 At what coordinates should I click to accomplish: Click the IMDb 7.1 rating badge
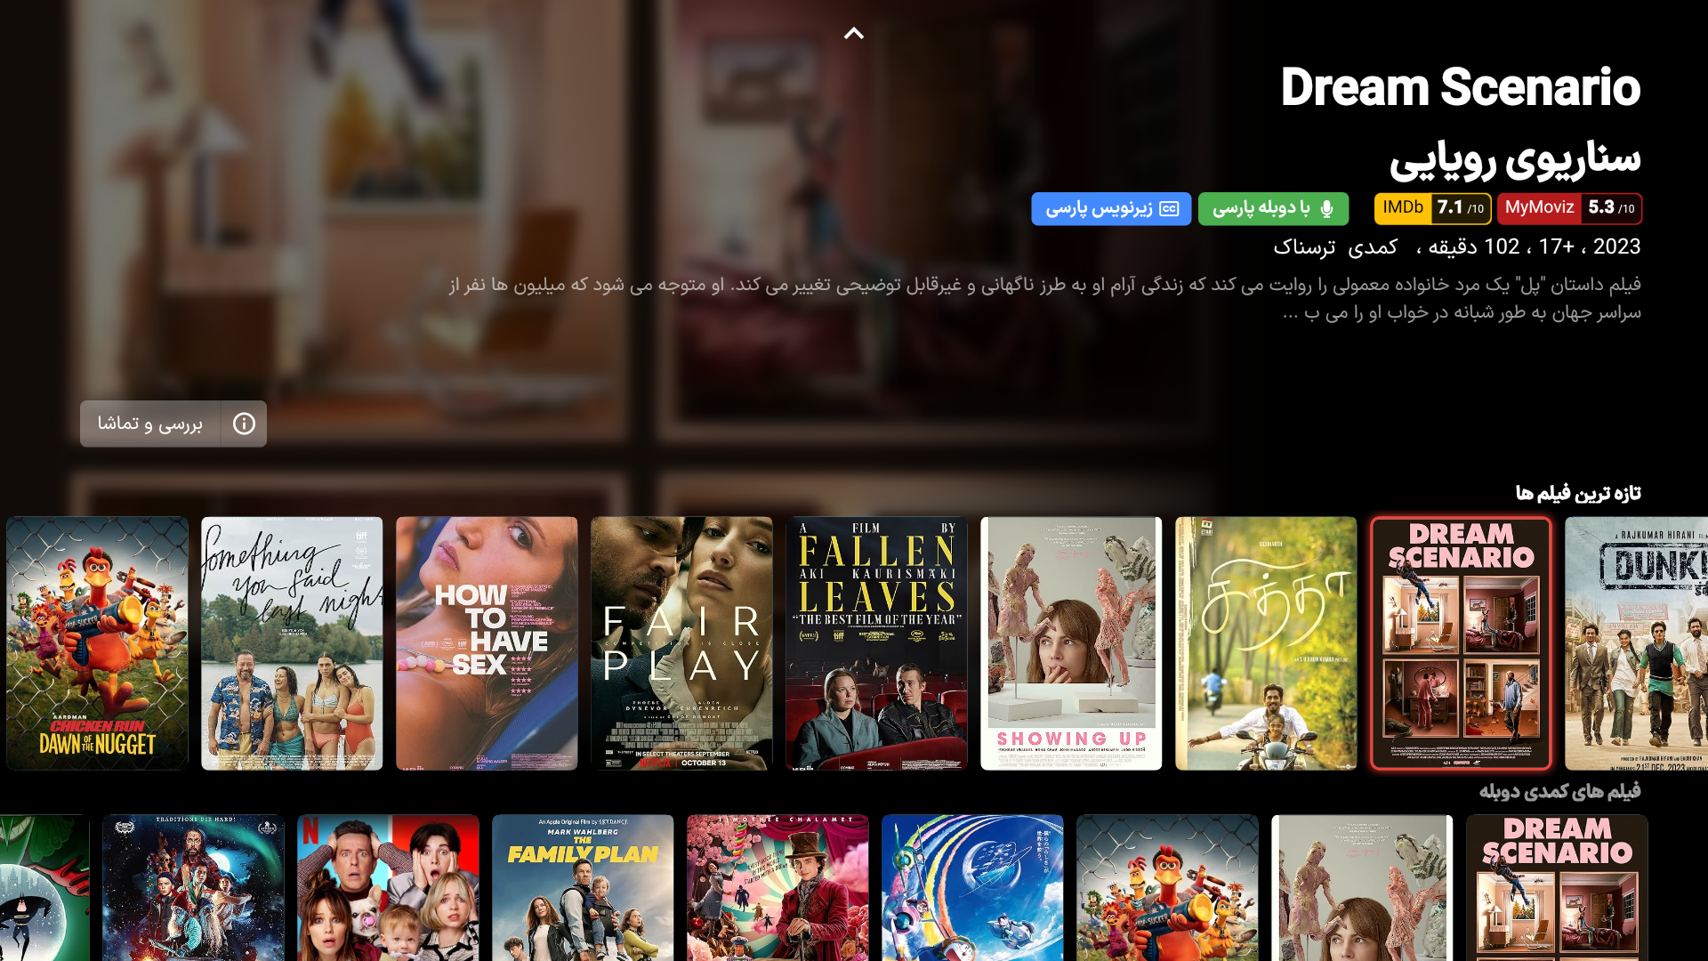(x=1432, y=208)
